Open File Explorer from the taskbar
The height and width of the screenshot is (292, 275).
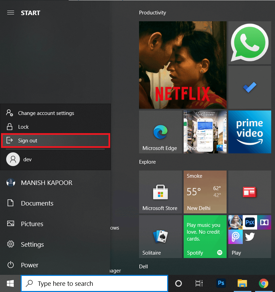point(242,283)
